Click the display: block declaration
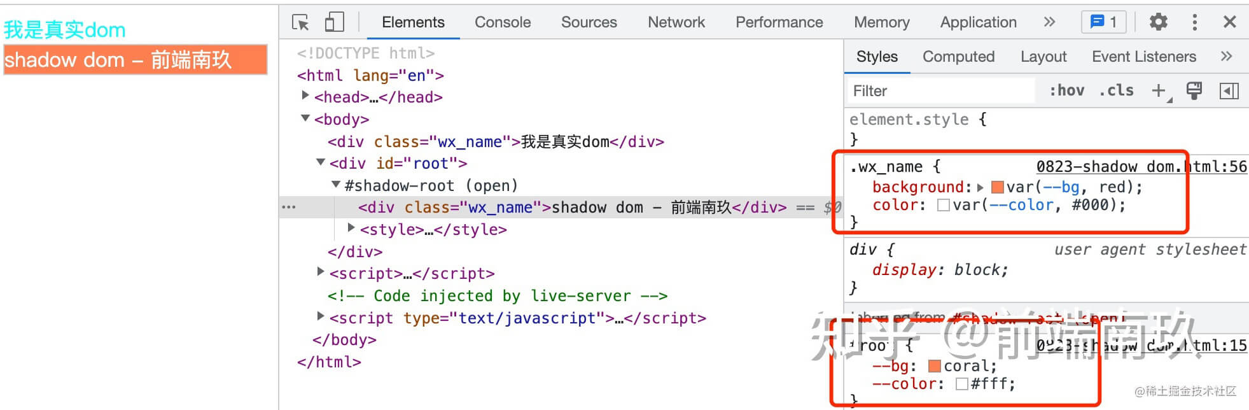1249x410 pixels. (x=940, y=270)
